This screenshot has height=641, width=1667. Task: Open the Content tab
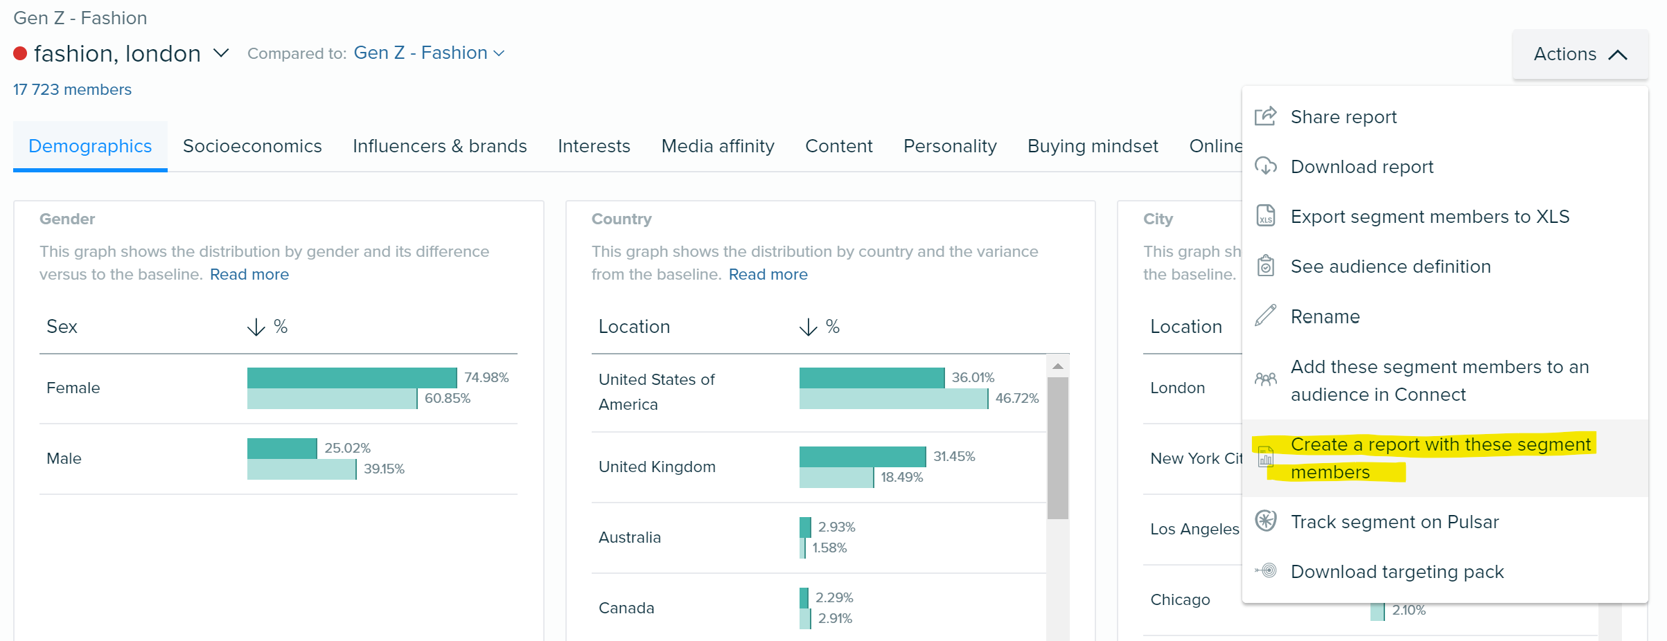(x=838, y=146)
